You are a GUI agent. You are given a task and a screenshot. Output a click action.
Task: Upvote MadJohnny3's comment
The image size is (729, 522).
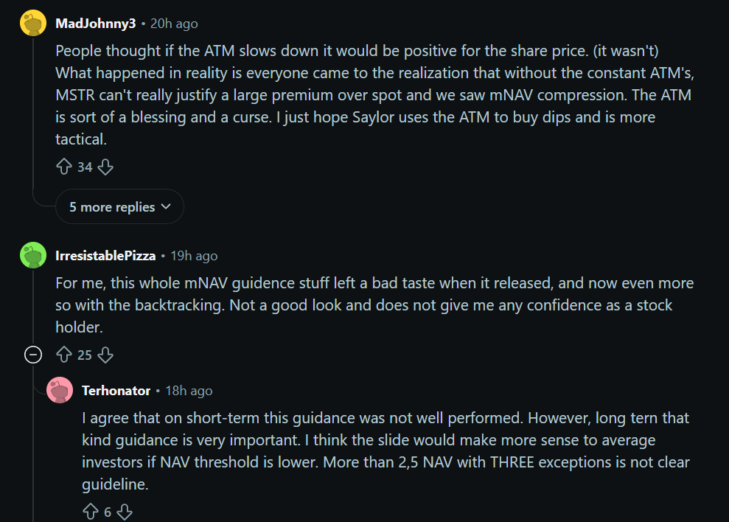click(64, 167)
